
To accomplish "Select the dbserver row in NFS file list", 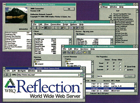I will point(110,91).
